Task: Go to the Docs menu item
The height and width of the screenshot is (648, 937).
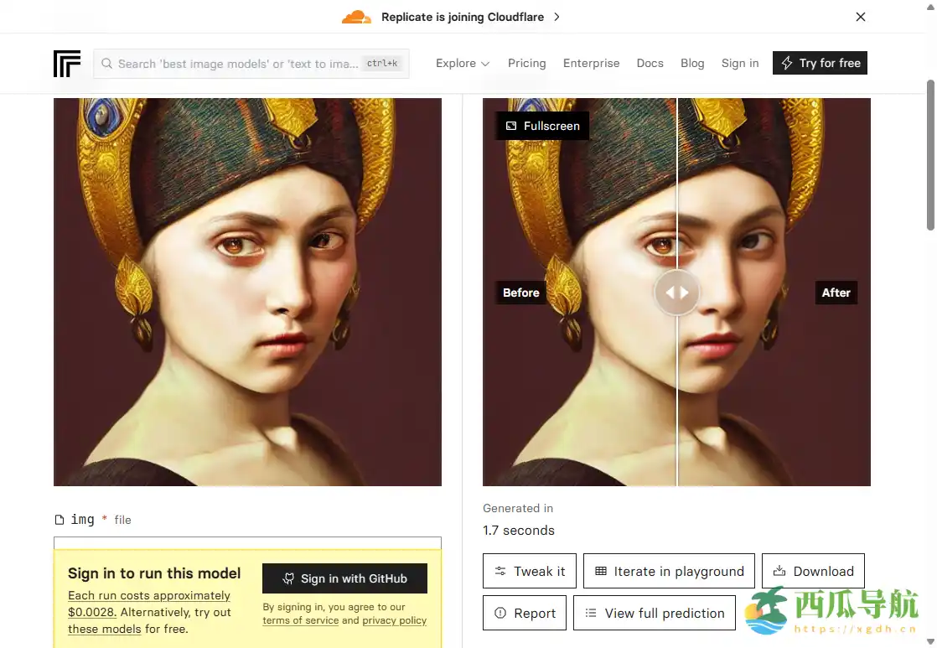Action: click(650, 64)
